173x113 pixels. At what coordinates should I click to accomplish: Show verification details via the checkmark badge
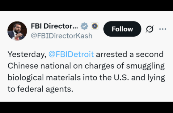pos(84,26)
